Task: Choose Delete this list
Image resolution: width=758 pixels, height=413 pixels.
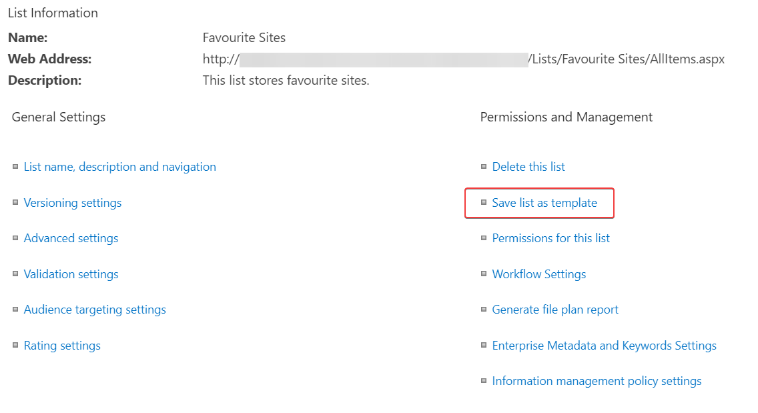Action: click(528, 167)
